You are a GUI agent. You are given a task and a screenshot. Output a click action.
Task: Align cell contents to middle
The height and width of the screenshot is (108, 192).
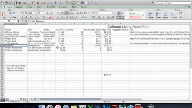point(62,13)
